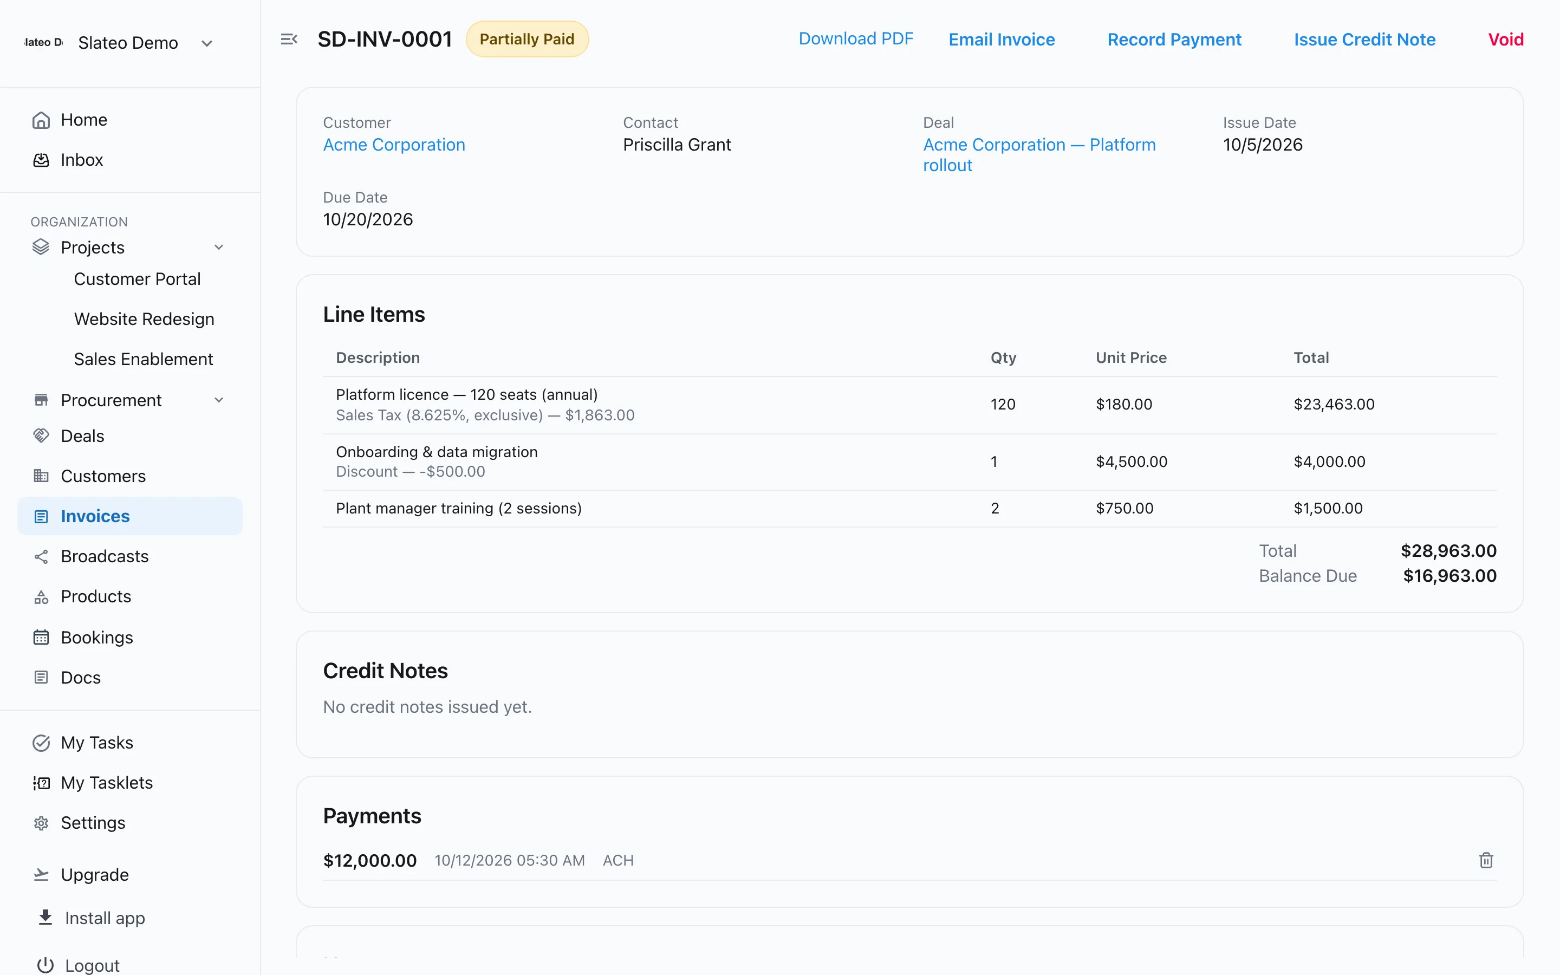Click the Customers building icon
Viewport: 1560px width, 975px height.
(41, 476)
